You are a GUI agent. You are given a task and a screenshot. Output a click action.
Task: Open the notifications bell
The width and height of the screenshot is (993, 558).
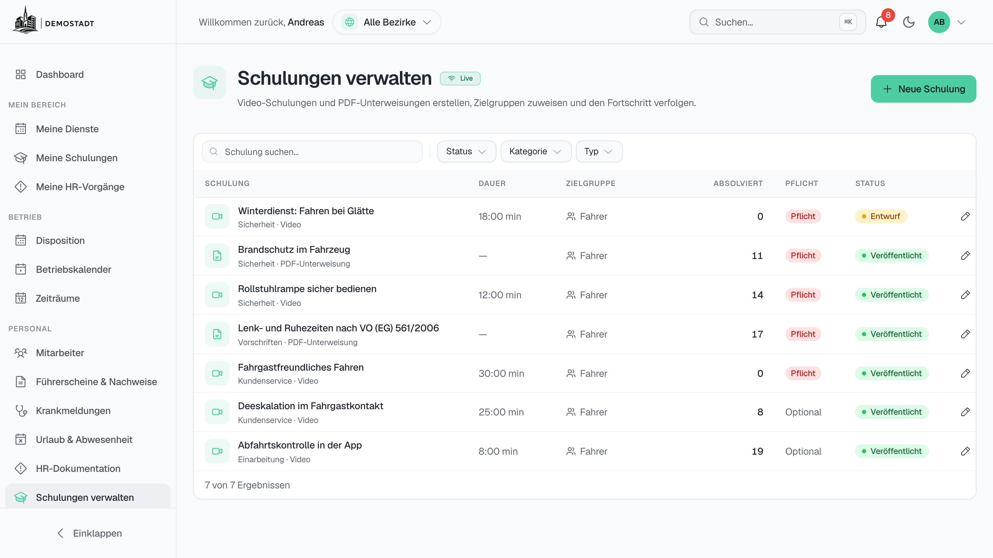tap(881, 22)
